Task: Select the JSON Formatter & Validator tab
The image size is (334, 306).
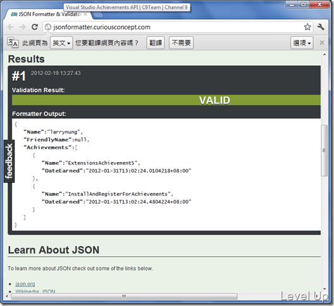Action: 49,15
